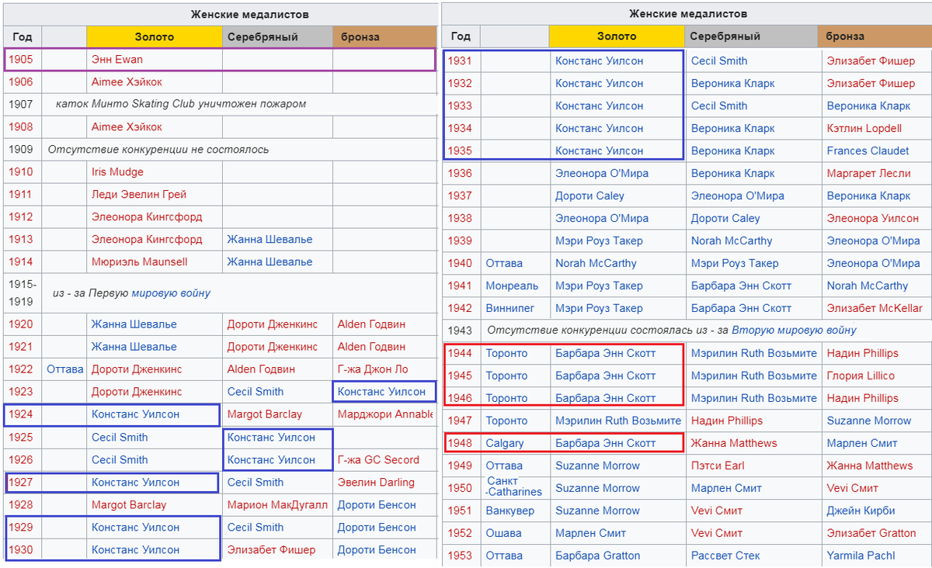This screenshot has height=568, width=932.
Task: Open Cecil Smith gold in 1925 row
Action: tap(120, 437)
